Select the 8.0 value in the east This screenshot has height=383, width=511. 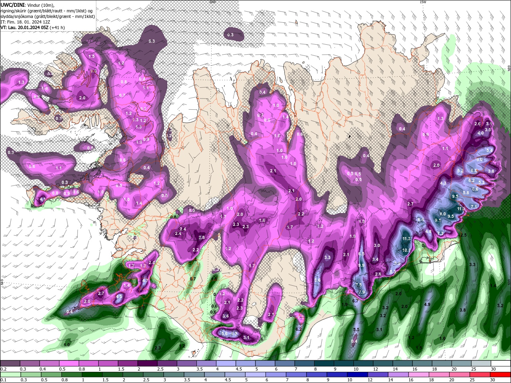click(x=443, y=213)
